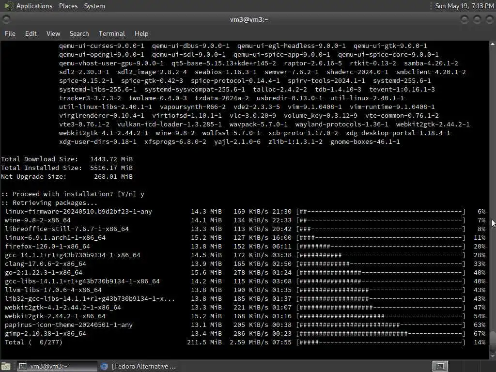Click the Net Upgrade Size 268.01 MiB line
Image resolution: width=496 pixels, height=372 pixels.
[67, 176]
